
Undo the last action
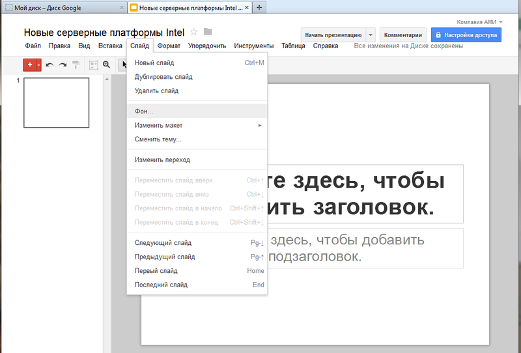tap(49, 65)
